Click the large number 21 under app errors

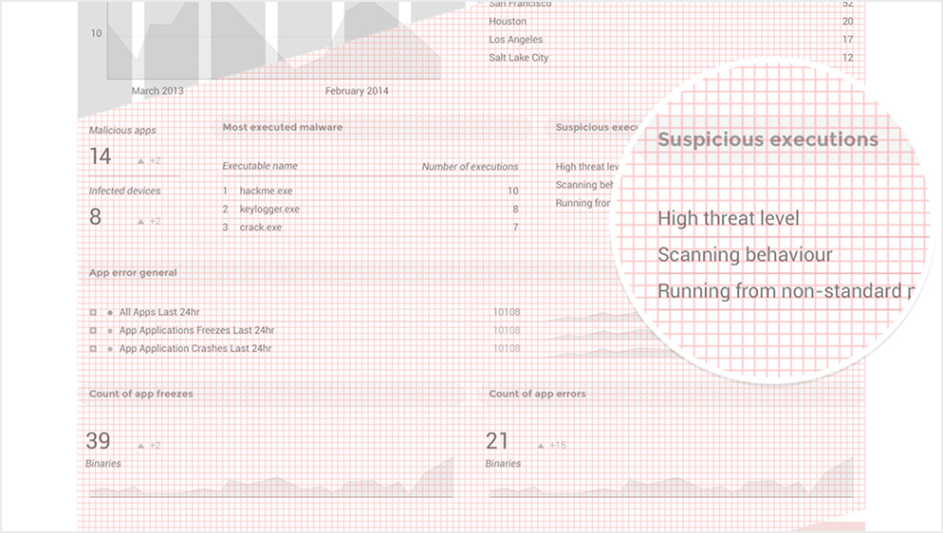[497, 441]
